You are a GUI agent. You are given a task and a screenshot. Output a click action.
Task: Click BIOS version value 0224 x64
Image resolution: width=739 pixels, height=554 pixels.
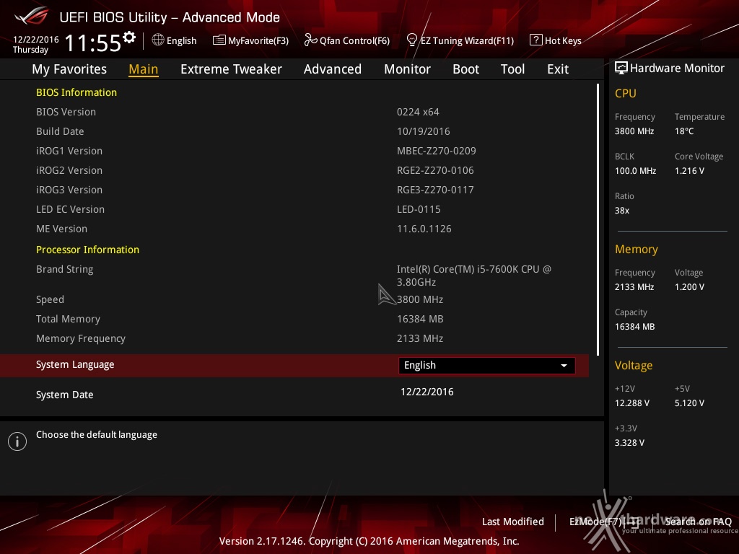point(418,112)
